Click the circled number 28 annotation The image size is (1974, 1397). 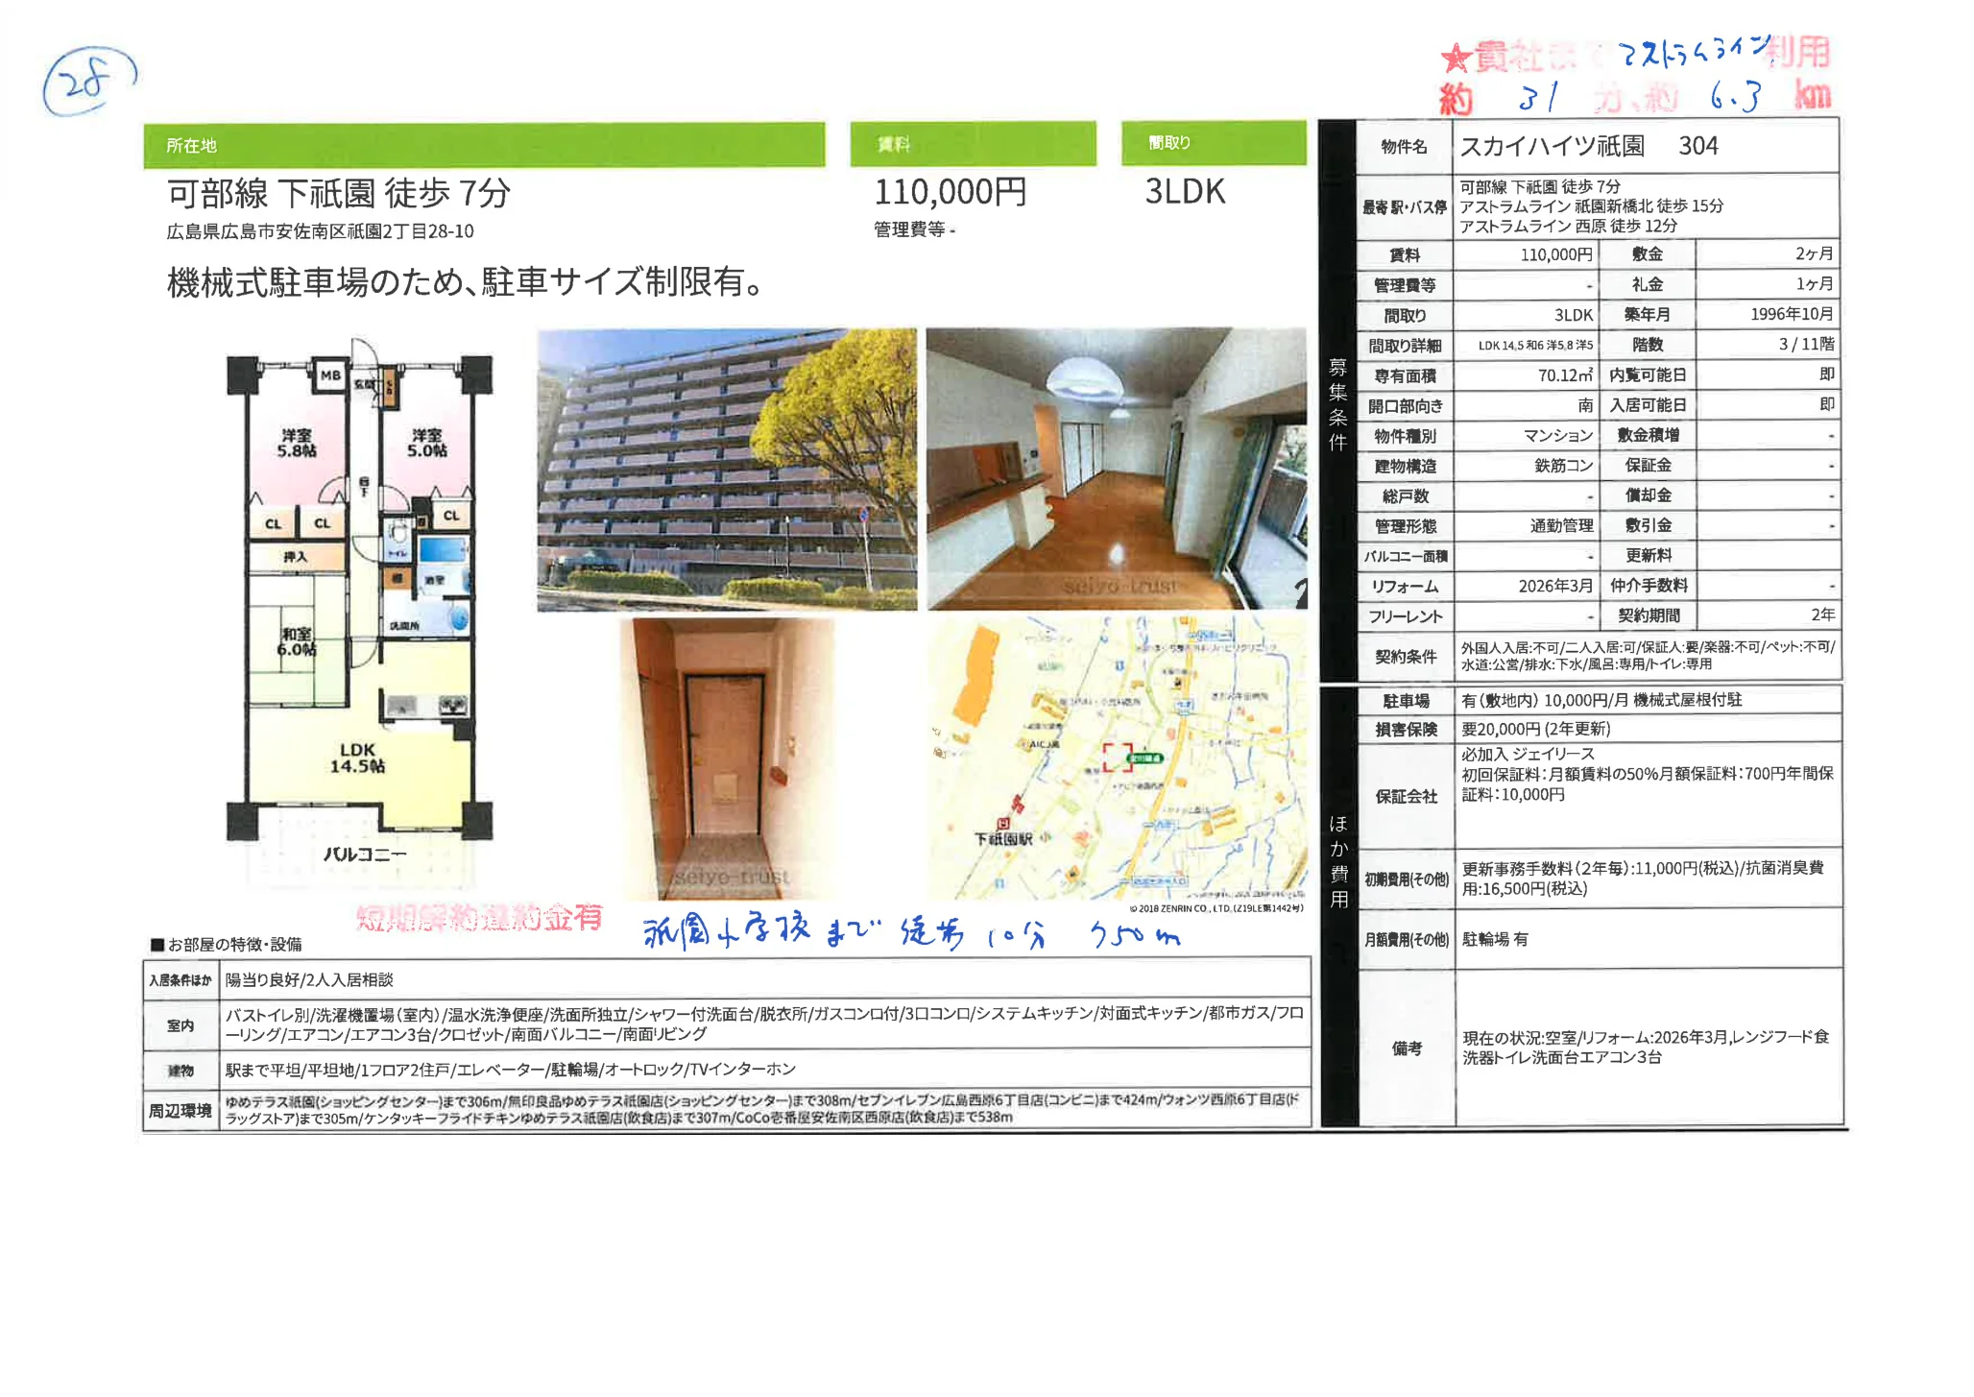[88, 81]
